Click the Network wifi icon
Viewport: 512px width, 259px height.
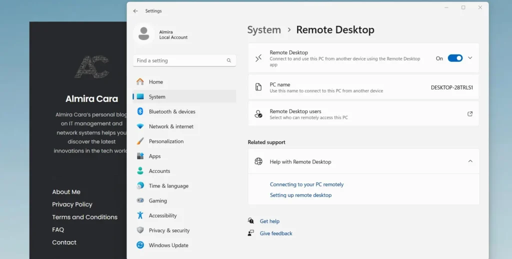click(x=140, y=126)
